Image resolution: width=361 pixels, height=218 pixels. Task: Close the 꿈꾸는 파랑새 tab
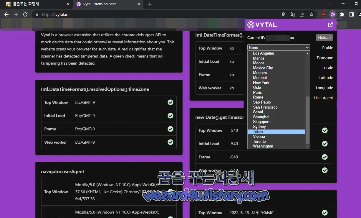[68, 4]
